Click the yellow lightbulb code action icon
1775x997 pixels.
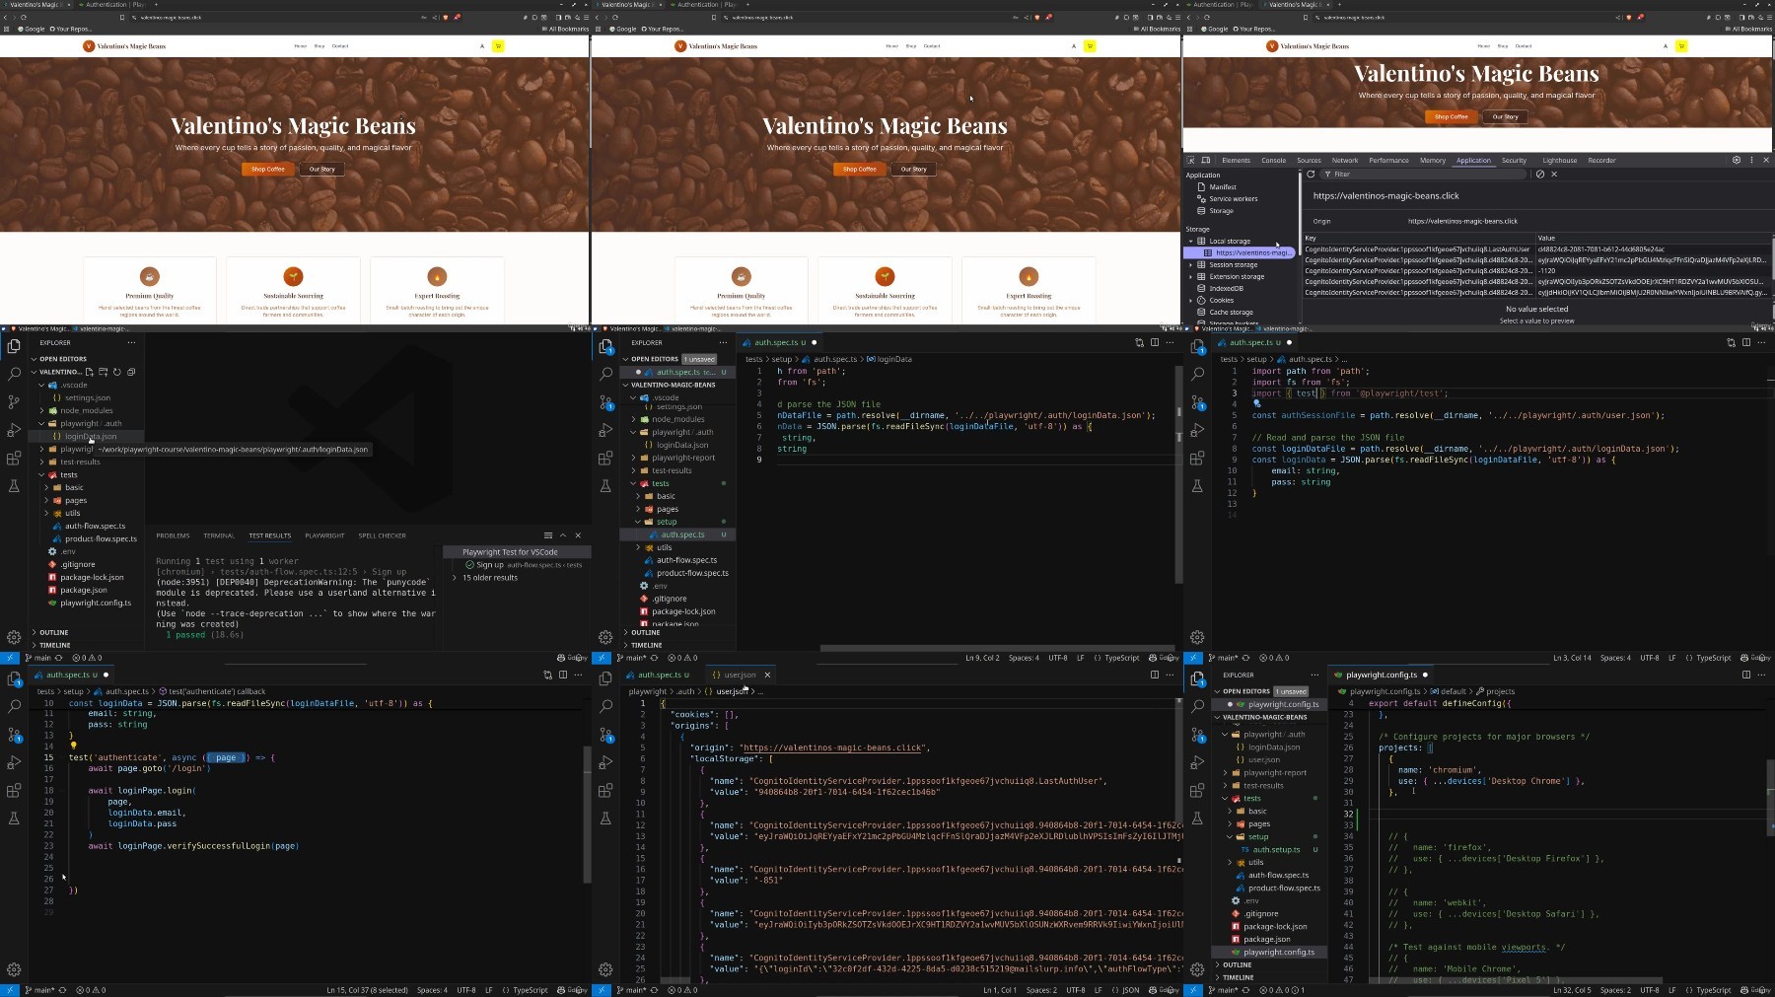73,746
